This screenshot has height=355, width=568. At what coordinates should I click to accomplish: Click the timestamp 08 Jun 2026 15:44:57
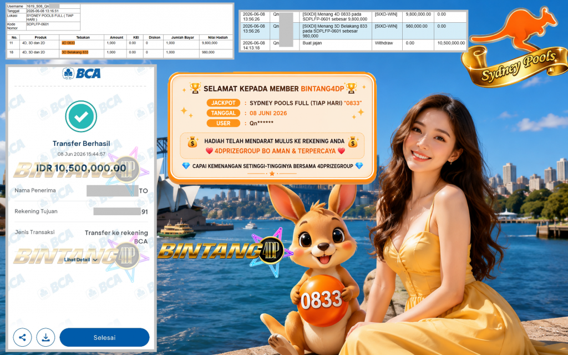[81, 154]
